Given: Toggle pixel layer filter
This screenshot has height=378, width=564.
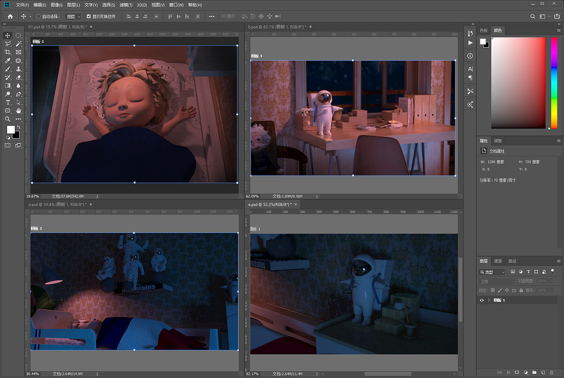Looking at the screenshot, I should pos(513,272).
